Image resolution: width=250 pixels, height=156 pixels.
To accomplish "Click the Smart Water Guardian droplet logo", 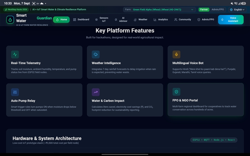I will coord(10,20).
